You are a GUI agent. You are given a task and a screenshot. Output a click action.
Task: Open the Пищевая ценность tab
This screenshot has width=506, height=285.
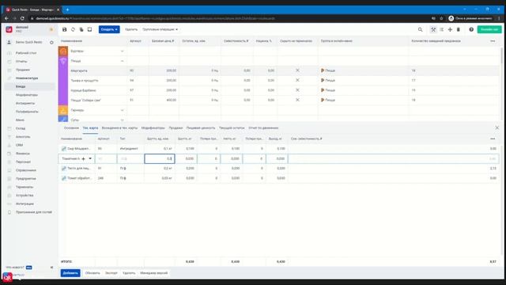coord(201,128)
